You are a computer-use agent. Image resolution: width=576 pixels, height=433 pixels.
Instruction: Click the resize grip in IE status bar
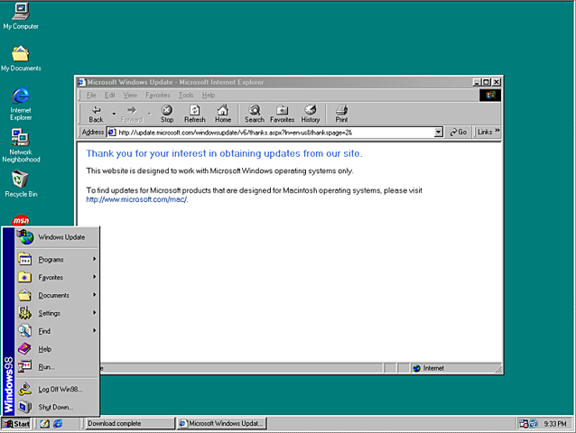tap(498, 370)
